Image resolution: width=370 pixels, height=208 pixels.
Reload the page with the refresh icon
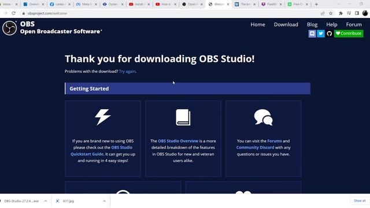pos(14,13)
